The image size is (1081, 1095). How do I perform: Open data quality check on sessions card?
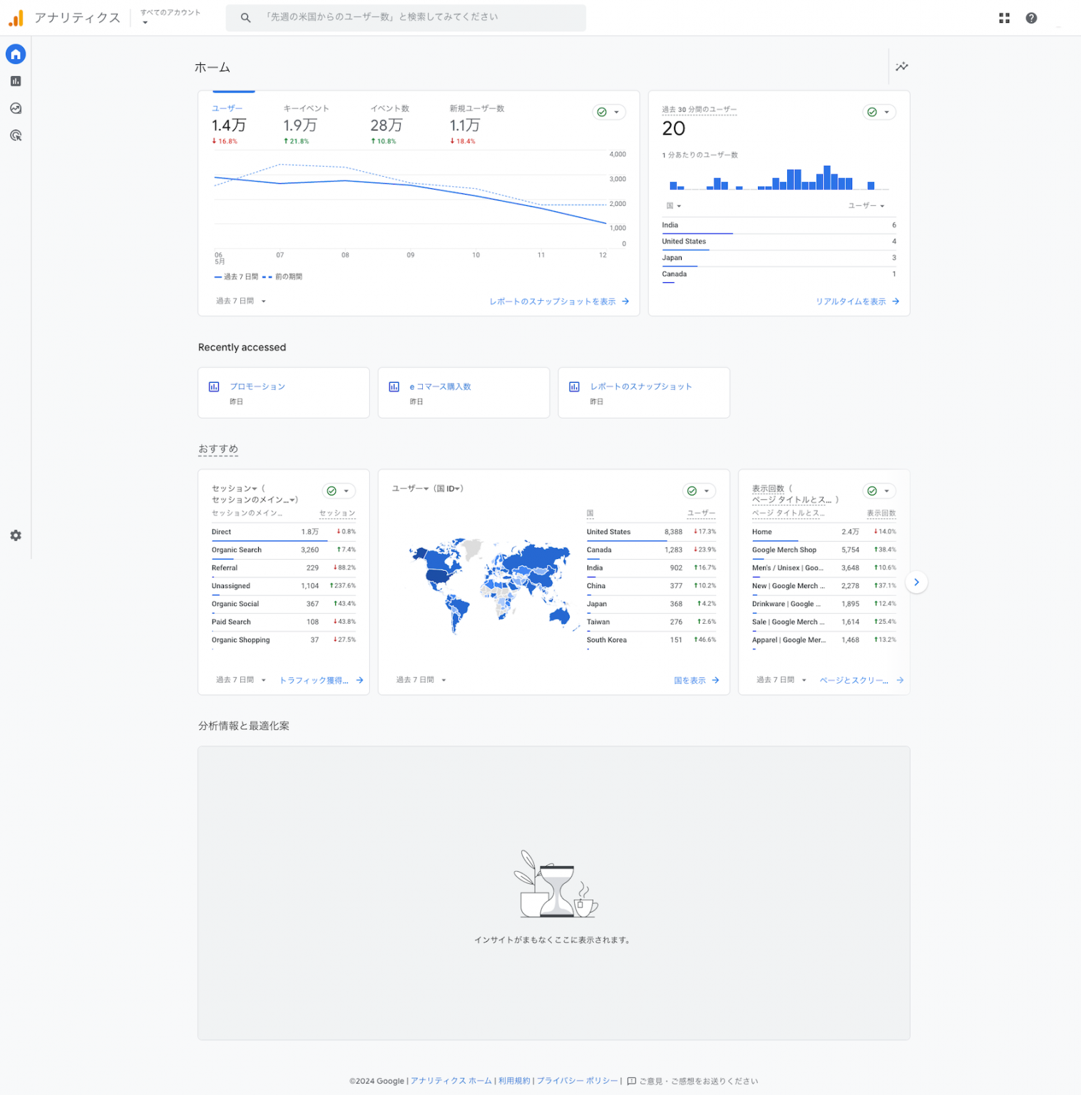pyautogui.click(x=339, y=490)
